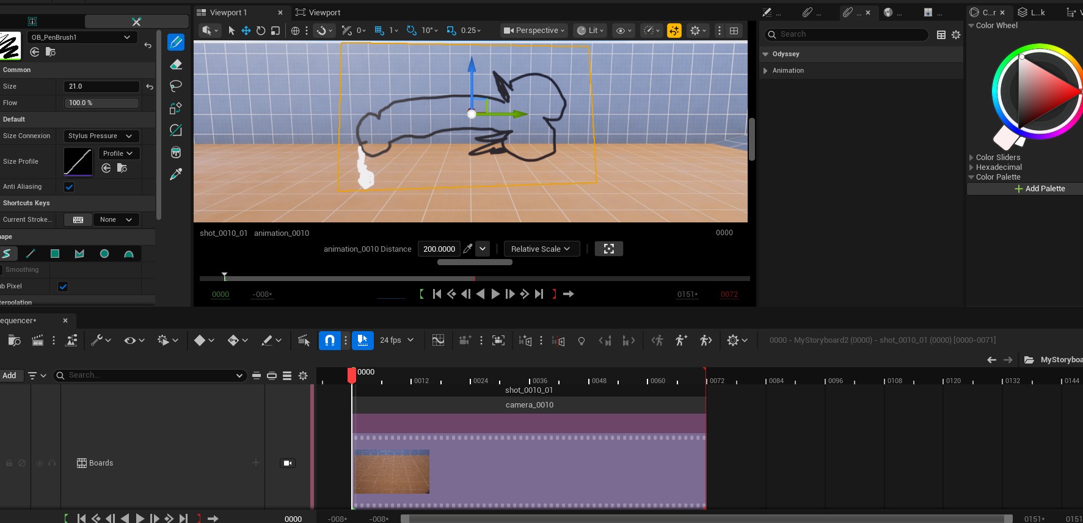Select the Eraser tool in the paint toolbar

tap(176, 65)
